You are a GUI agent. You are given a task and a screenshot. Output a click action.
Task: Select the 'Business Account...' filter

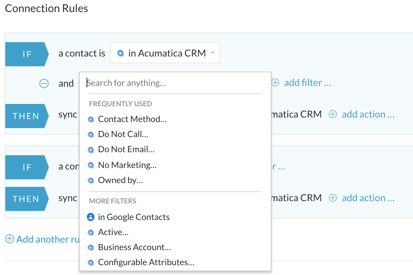point(134,247)
